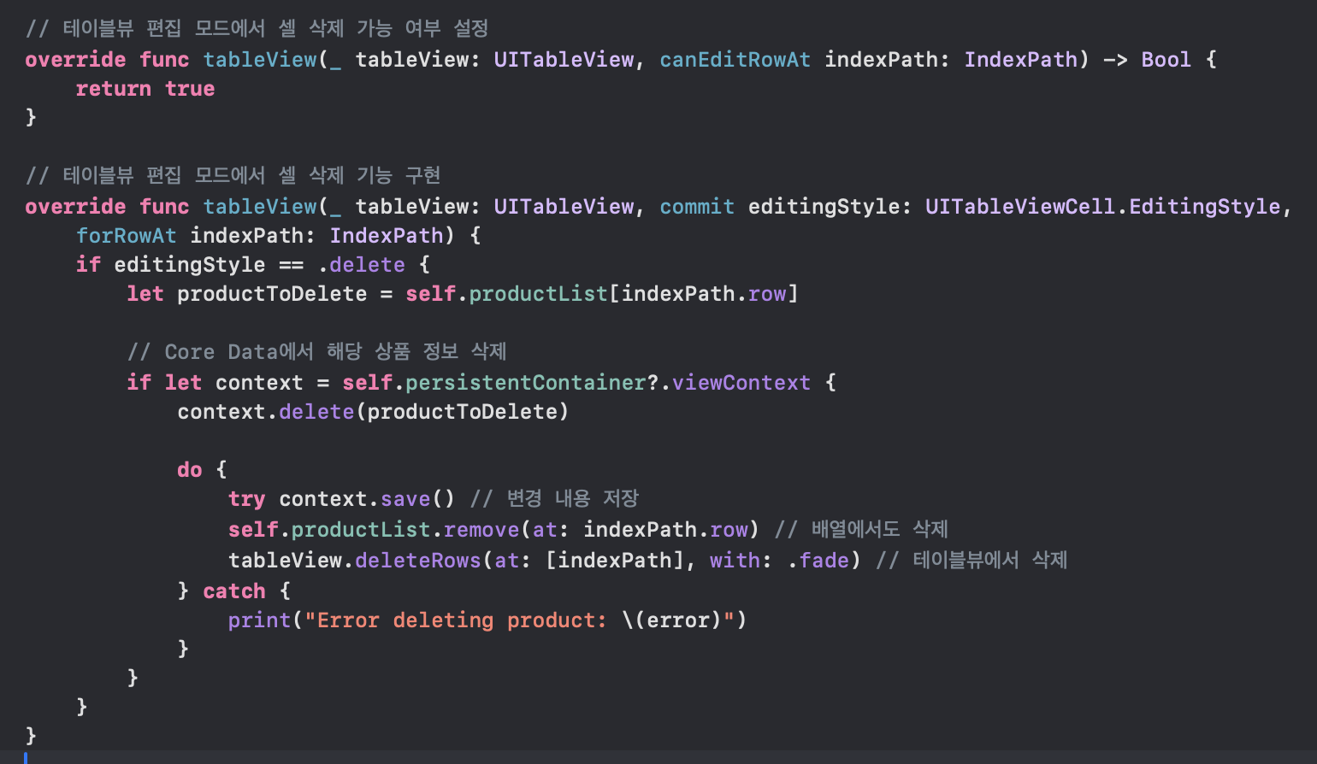Click deleteRows method name
This screenshot has width=1317, height=764.
pyautogui.click(x=418, y=561)
